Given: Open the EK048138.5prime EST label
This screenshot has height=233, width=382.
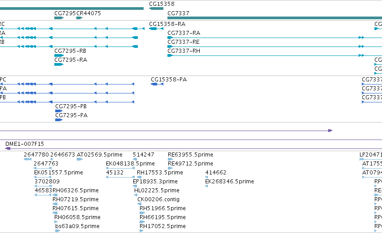Looking at the screenshot, I should tap(130, 164).
